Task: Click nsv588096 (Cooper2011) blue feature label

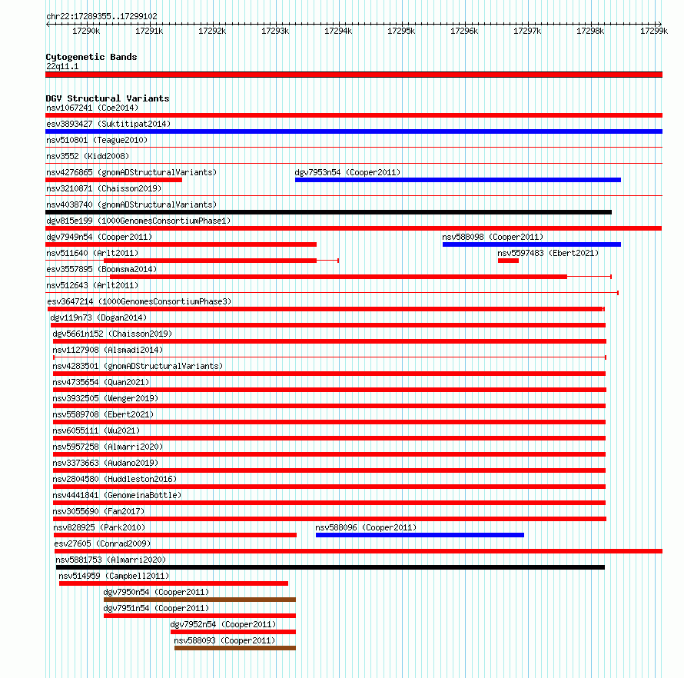Action: point(366,527)
